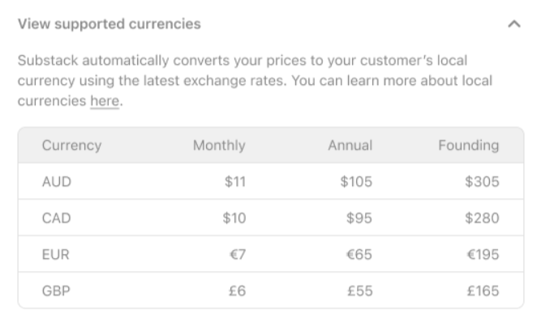This screenshot has height=322, width=537.
Task: Click the CAD founding price $280
Action: tap(482, 218)
